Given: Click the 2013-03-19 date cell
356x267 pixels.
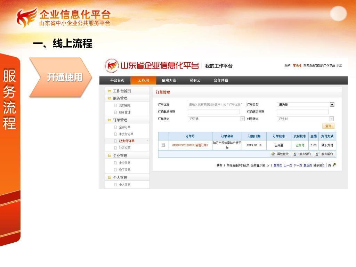Looking at the screenshot, I should coord(254,145).
